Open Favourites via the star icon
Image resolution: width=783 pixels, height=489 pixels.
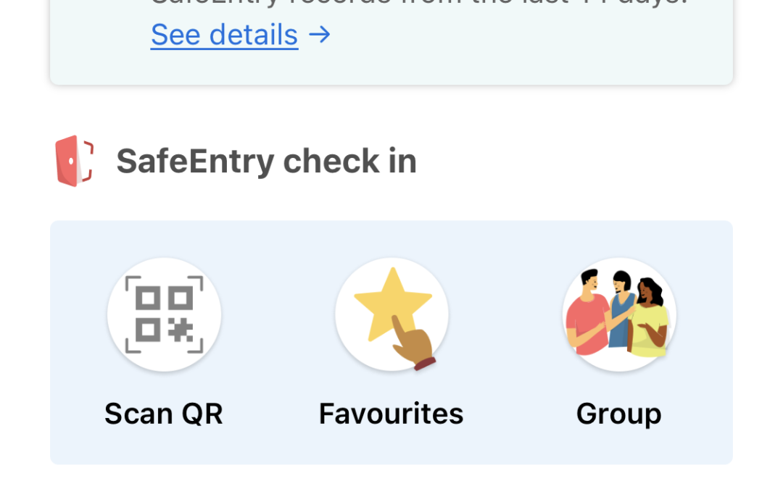[x=391, y=315]
